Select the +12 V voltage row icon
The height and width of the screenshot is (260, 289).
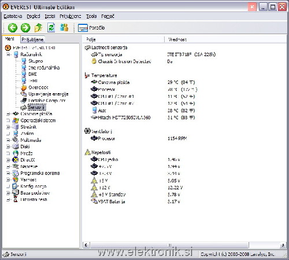tap(94, 188)
